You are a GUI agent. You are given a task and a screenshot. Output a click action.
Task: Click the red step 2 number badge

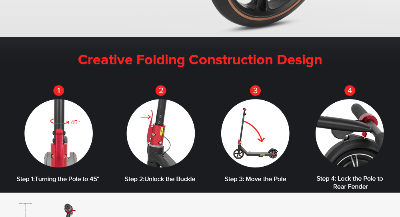161,91
